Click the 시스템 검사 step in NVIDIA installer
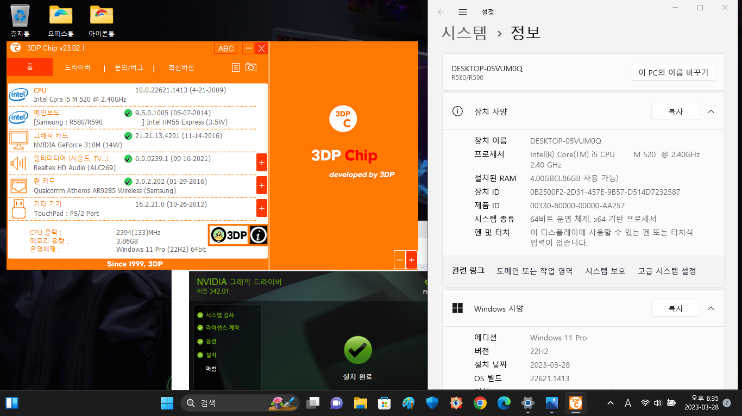The height and width of the screenshot is (416, 742). pos(220,315)
